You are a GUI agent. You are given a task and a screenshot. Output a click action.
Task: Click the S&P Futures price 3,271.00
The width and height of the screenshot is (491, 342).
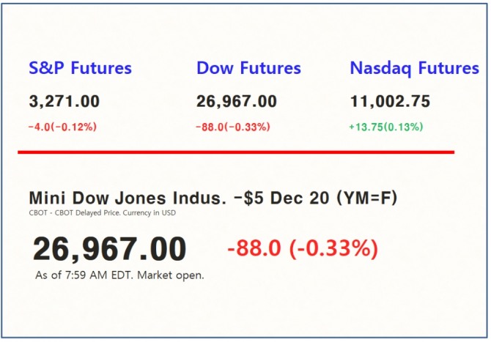point(64,102)
